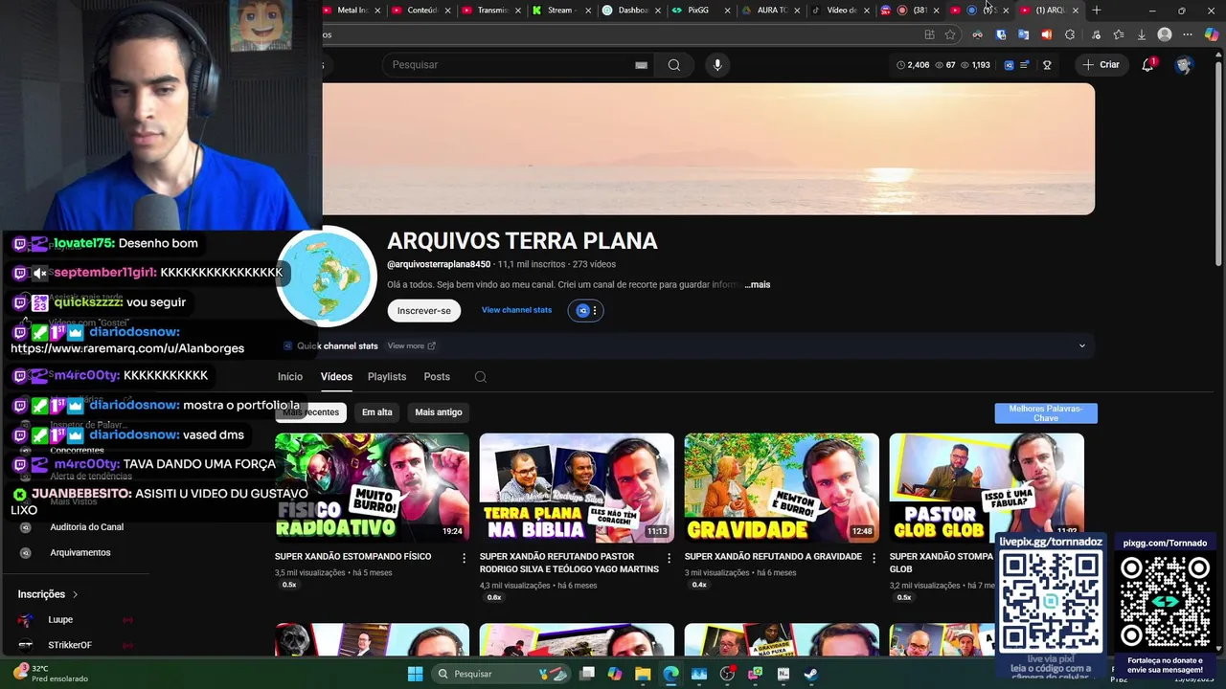The height and width of the screenshot is (689, 1226).
Task: Open the Playlists tab
Action: (x=387, y=377)
